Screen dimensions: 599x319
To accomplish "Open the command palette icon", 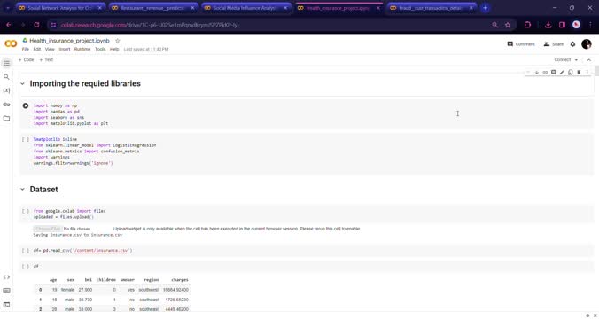I will pyautogui.click(x=6, y=291).
